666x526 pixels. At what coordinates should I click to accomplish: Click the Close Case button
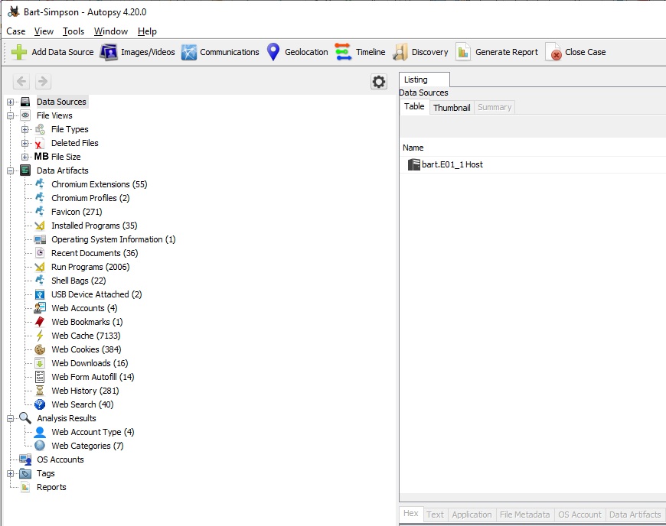pyautogui.click(x=576, y=52)
